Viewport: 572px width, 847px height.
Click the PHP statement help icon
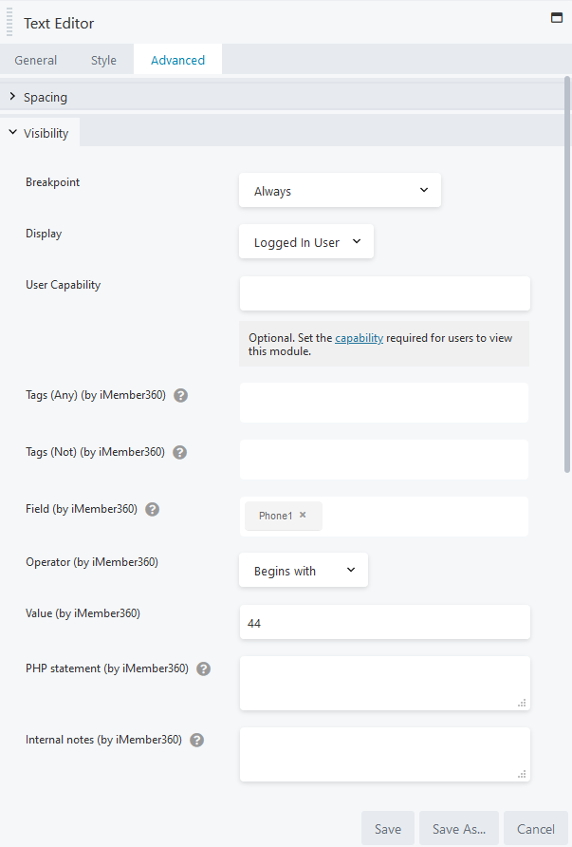pos(203,668)
